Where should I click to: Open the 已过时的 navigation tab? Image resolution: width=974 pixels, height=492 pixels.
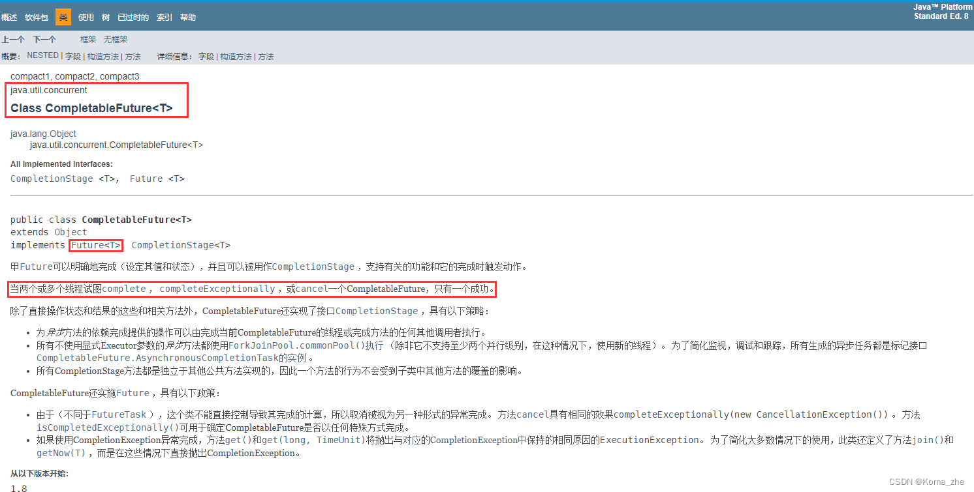[133, 18]
